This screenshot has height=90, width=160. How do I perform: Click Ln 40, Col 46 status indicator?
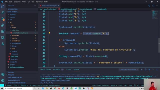pyautogui.click(x=100, y=85)
